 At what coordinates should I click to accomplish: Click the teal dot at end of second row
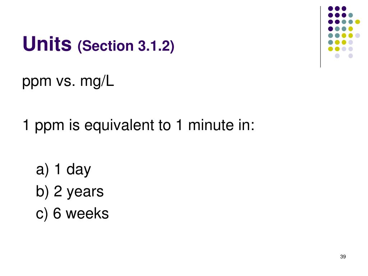[x=351, y=15]
